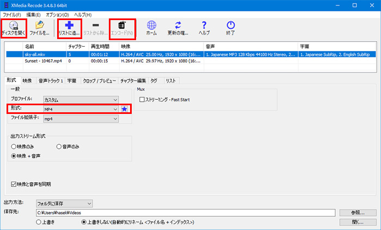Select the 音声のみ radio button

(x=59, y=146)
